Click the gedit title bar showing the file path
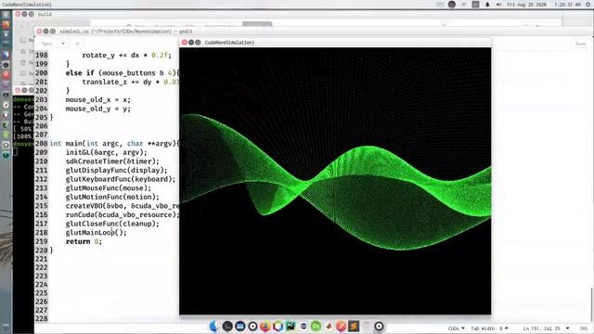 [126, 32]
